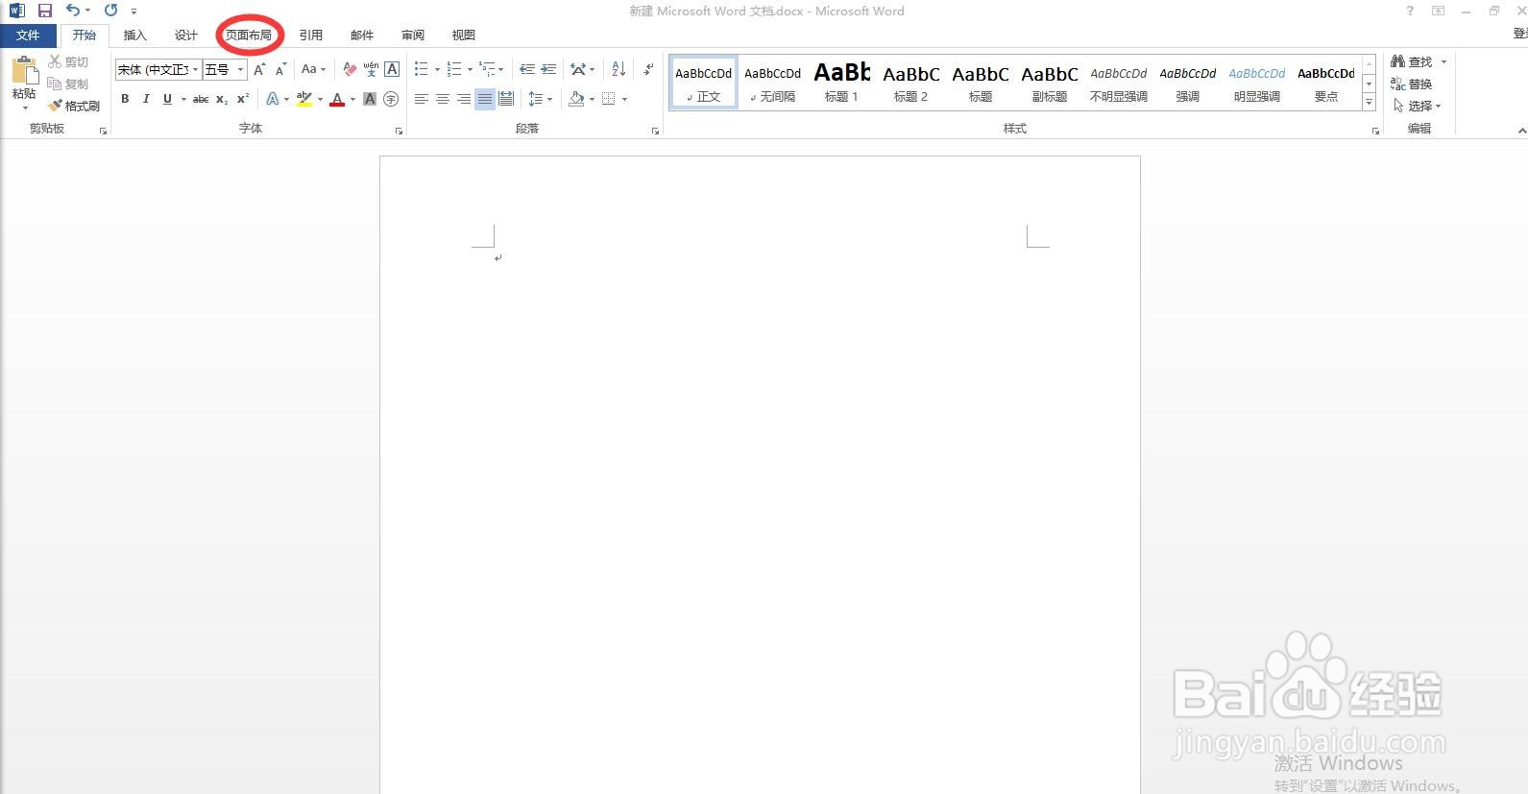1528x794 pixels.
Task: Click the Asian Layout icon
Action: 578,69
